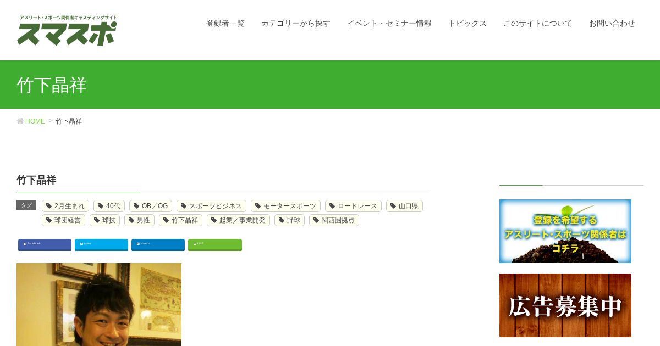The width and height of the screenshot is (660, 346).
Task: Select the スポーツビジネス tag
Action: point(211,206)
